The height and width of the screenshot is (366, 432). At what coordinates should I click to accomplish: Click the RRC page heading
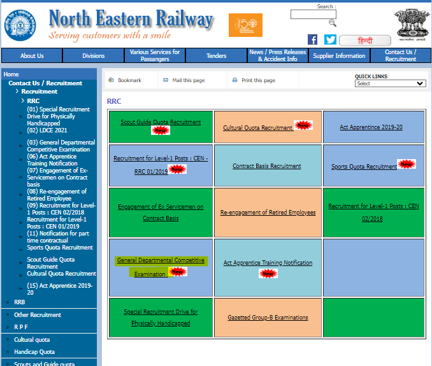click(114, 101)
